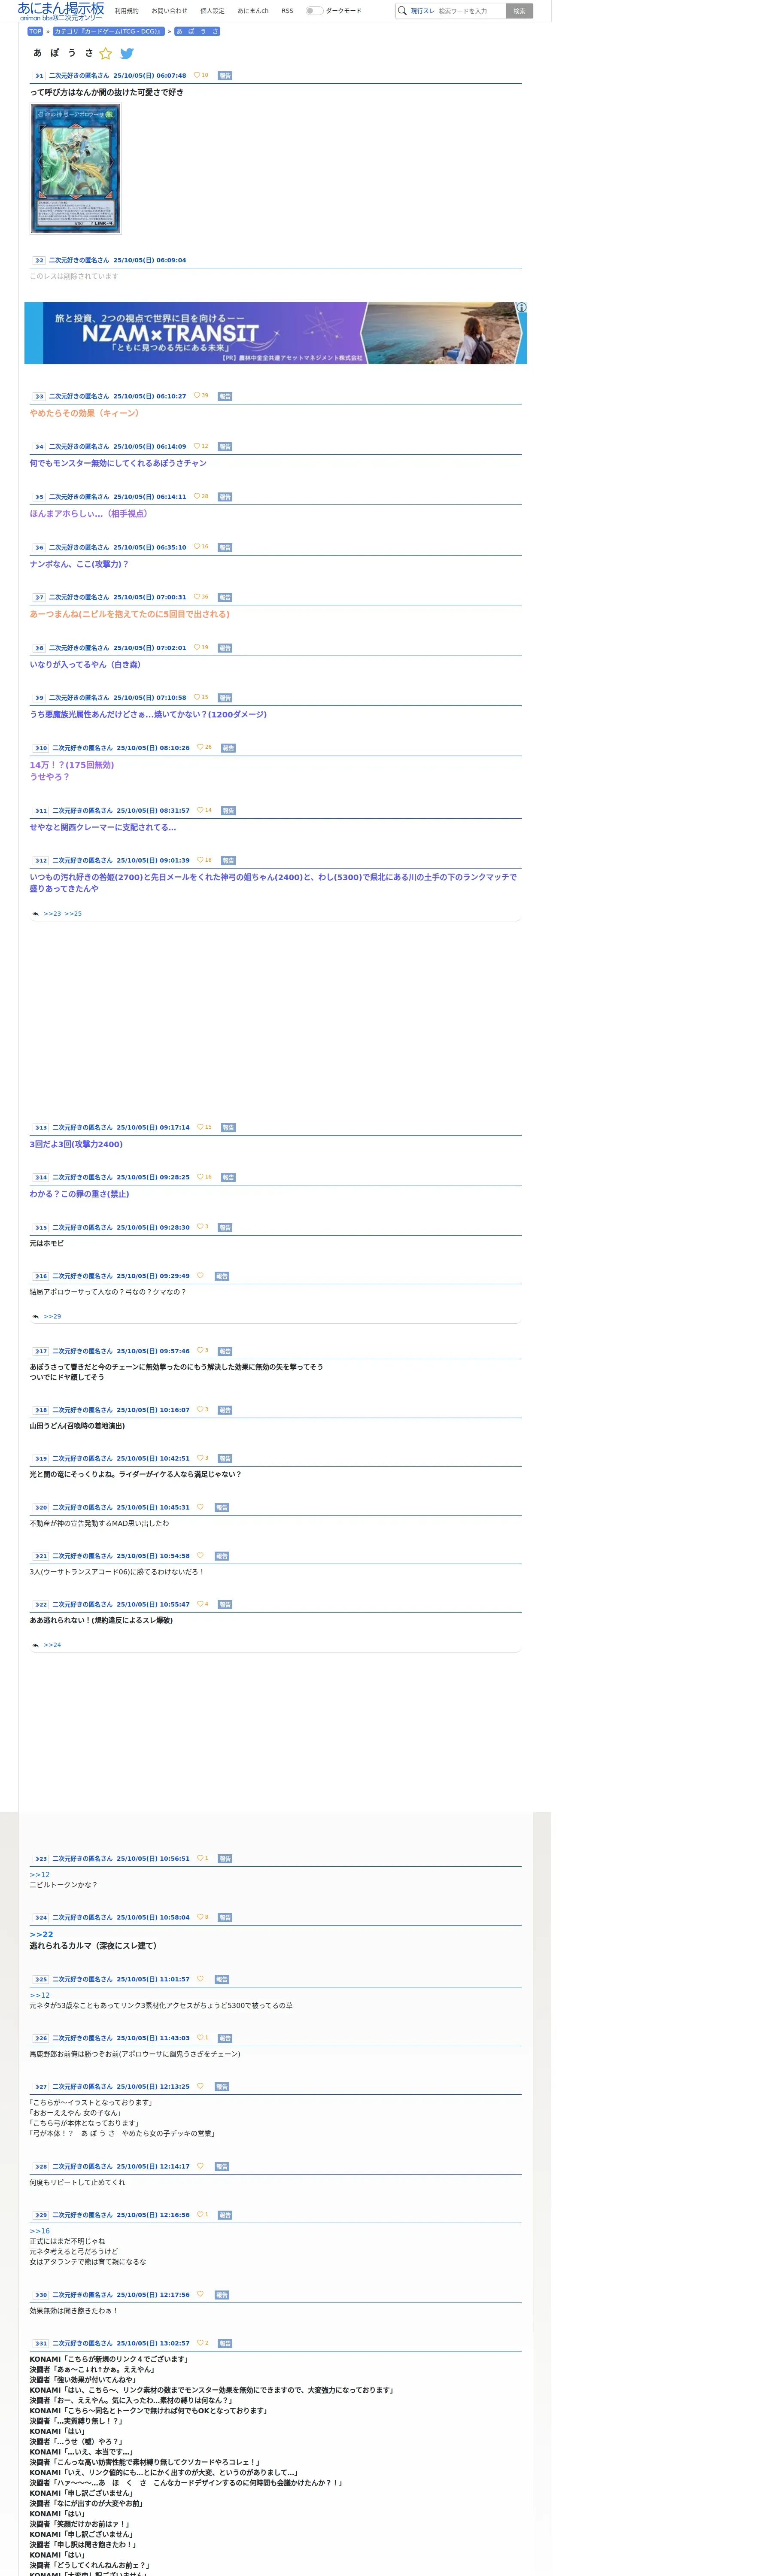Like post 10 with its heart icon
778x2576 pixels.
coord(200,747)
